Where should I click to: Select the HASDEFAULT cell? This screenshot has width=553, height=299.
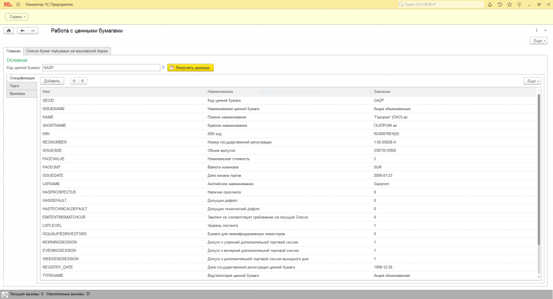tap(123, 201)
